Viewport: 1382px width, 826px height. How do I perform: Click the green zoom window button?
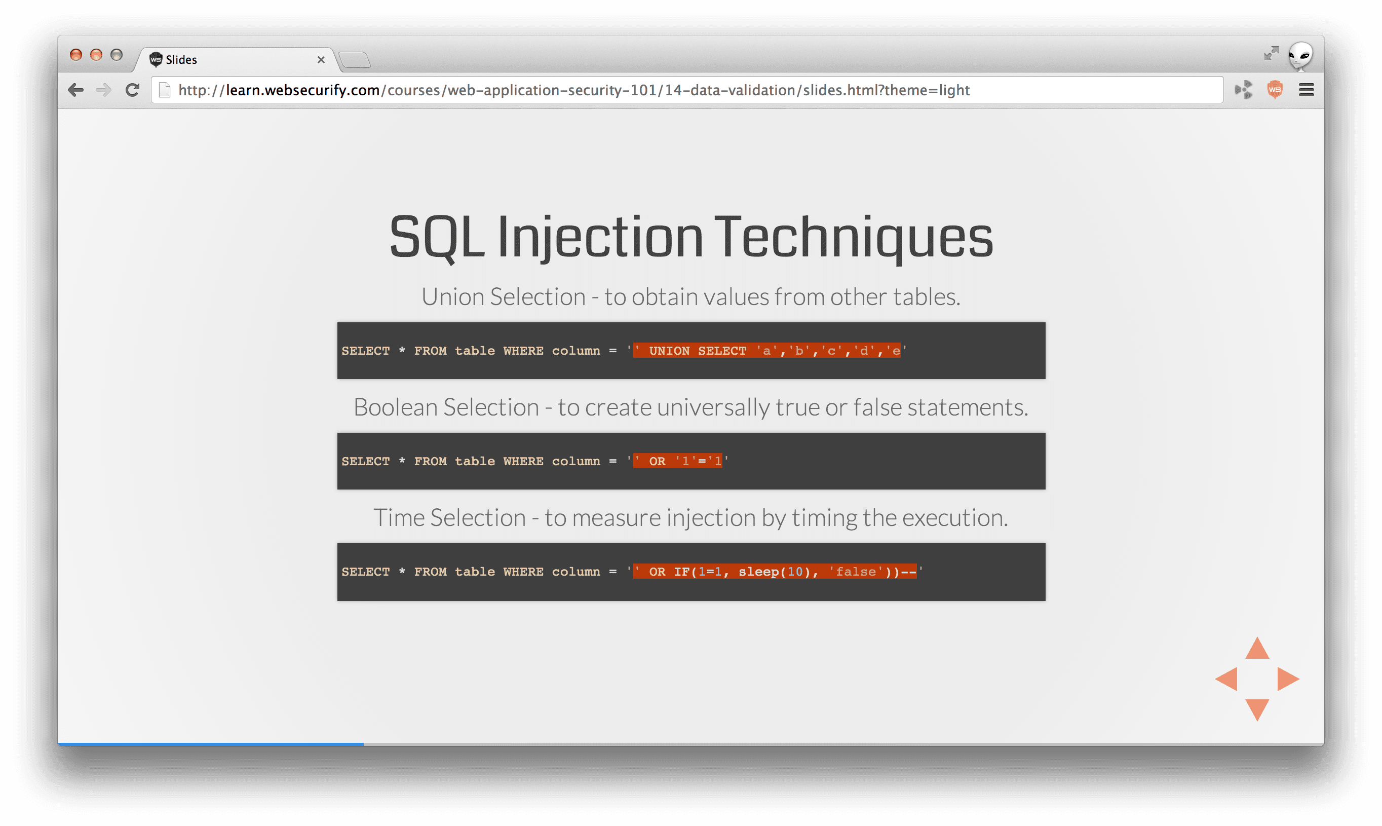pyautogui.click(x=117, y=55)
